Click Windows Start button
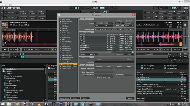The height and width of the screenshot is (106, 190). click(x=3, y=104)
